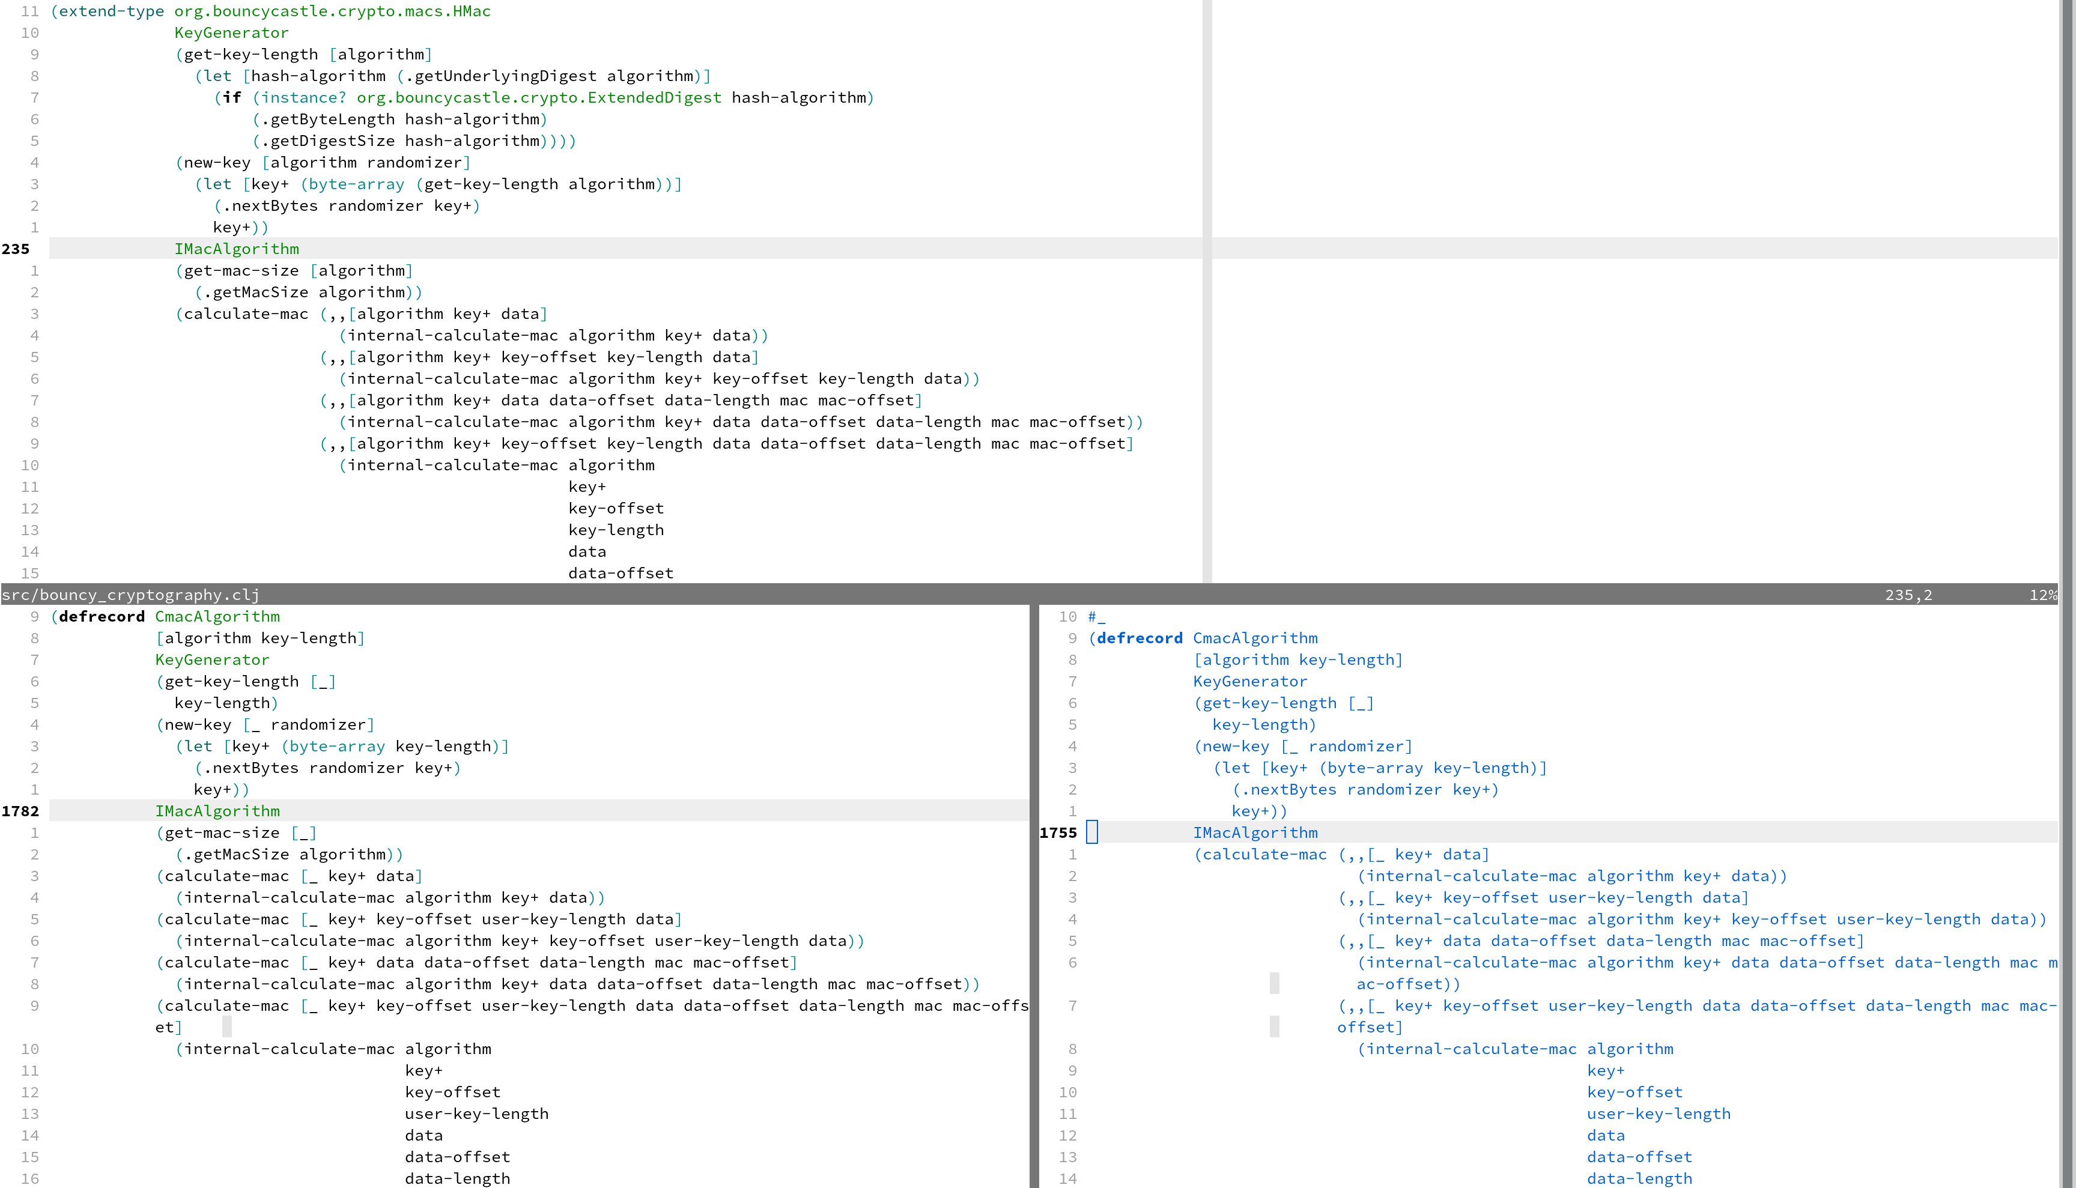Click the (calculate-mac (,,[algorithm key+ data] line
The width and height of the screenshot is (2076, 1188).
pyautogui.click(x=360, y=314)
